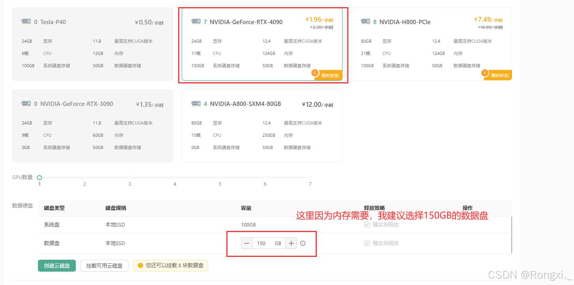Set GPU count slider to 1
574x285 pixels.
[x=40, y=178]
